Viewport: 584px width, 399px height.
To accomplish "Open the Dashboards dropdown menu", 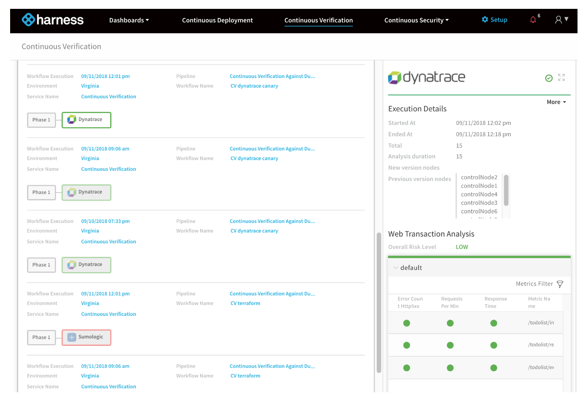I will [129, 20].
